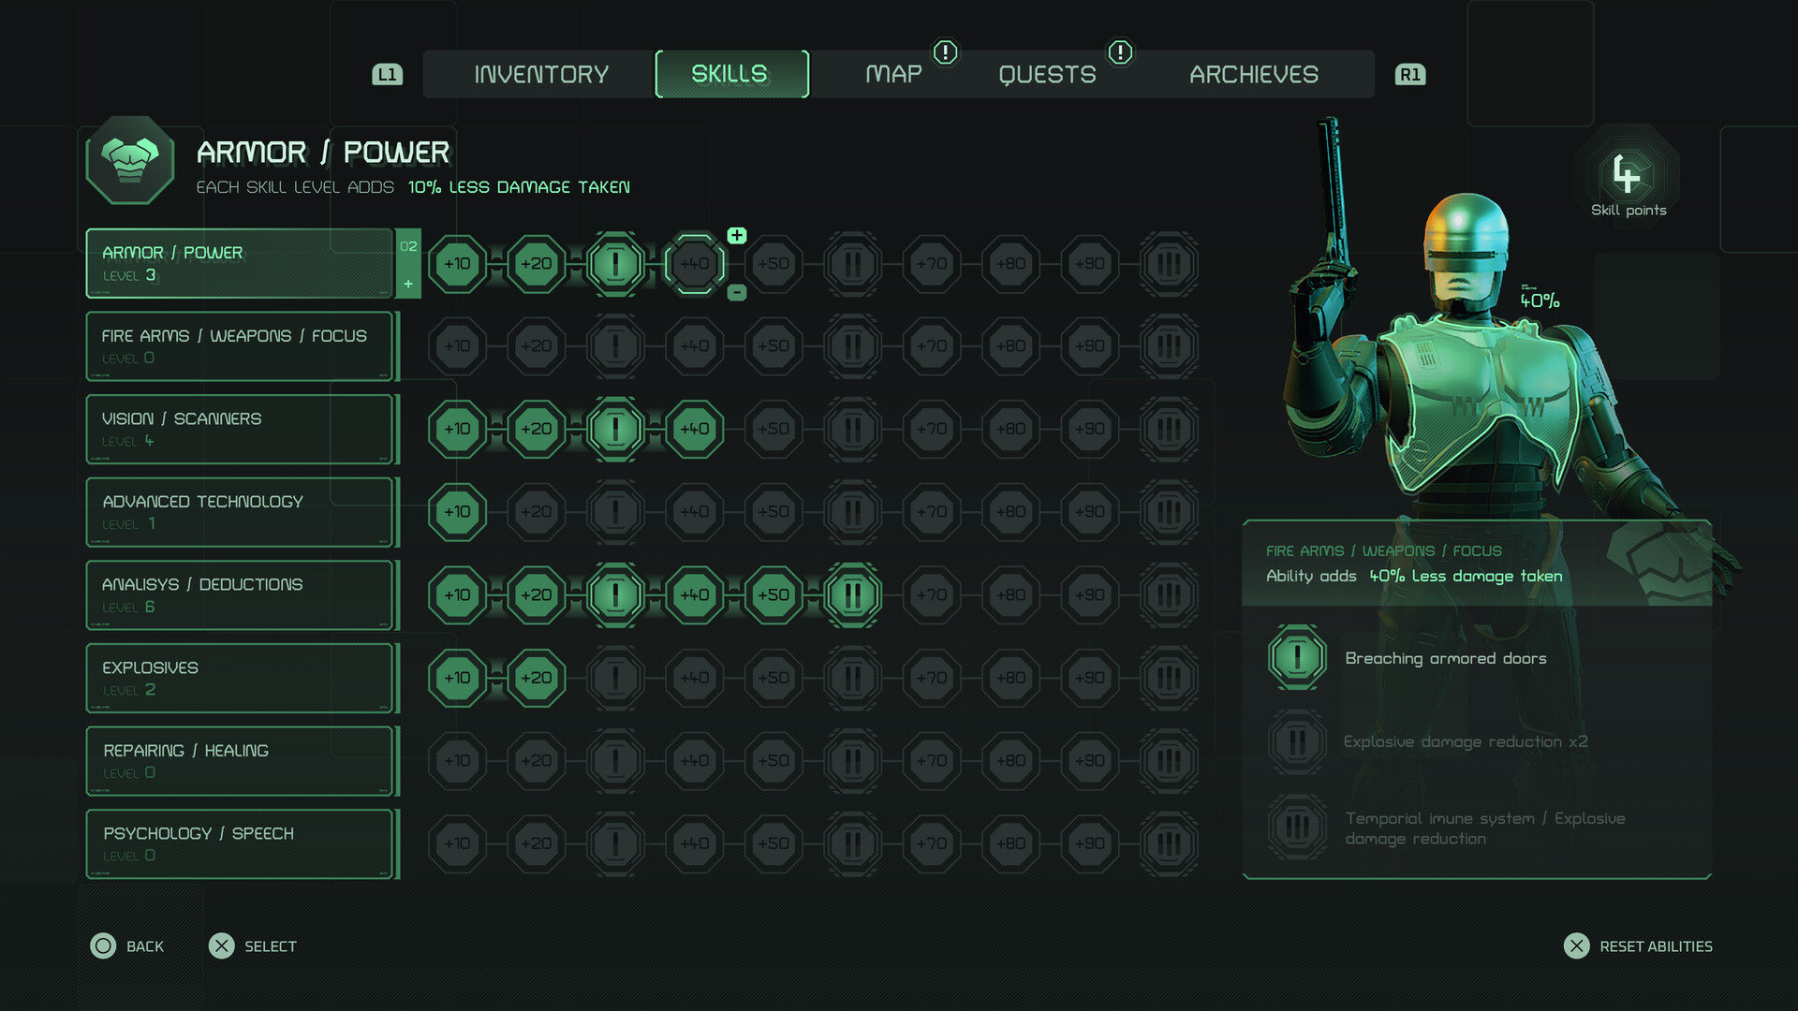Screen dimensions: 1798x1011
Task: Select the Temporial imune system ability icon
Action: pos(1297,828)
